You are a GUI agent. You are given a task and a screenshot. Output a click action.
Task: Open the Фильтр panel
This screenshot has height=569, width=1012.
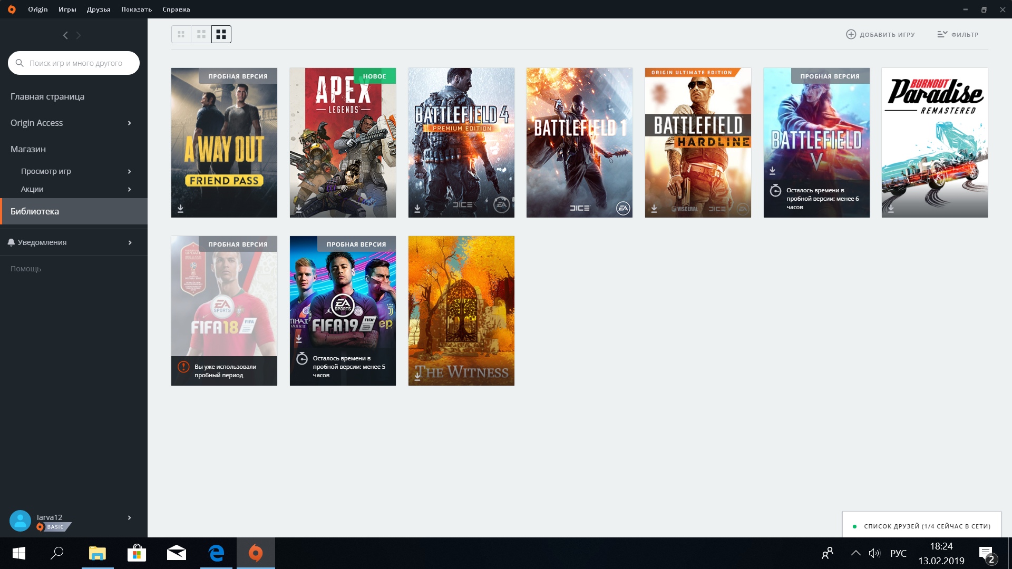pyautogui.click(x=958, y=34)
